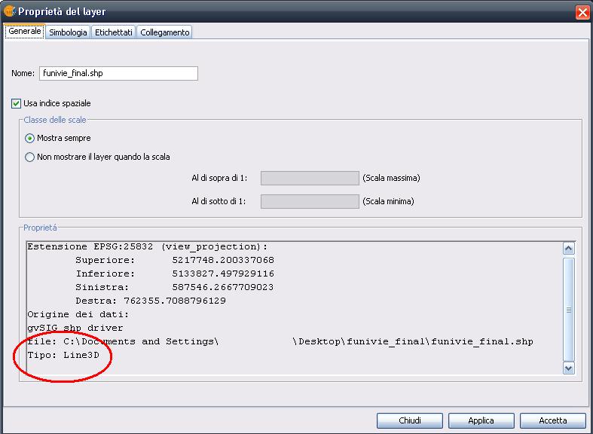Close the Proprietà del layer window

(x=582, y=12)
